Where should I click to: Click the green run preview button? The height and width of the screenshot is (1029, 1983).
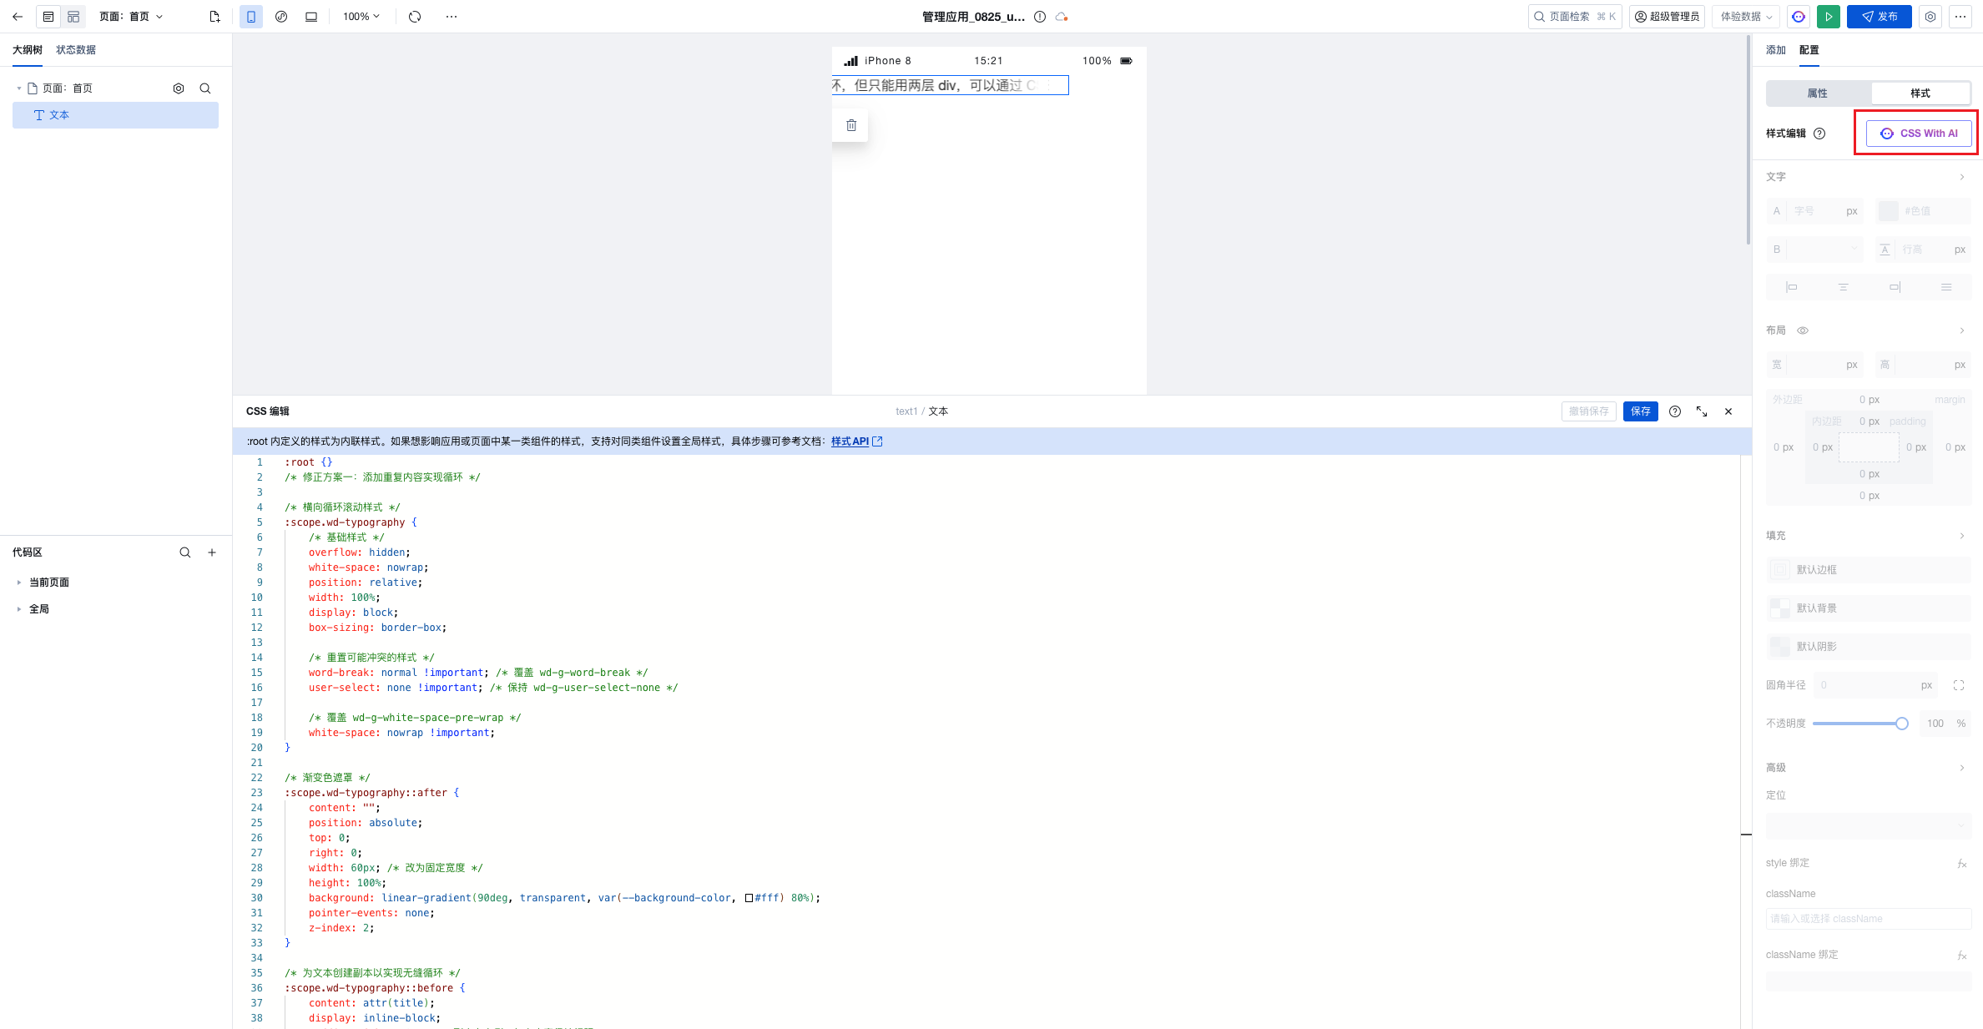coord(1828,17)
